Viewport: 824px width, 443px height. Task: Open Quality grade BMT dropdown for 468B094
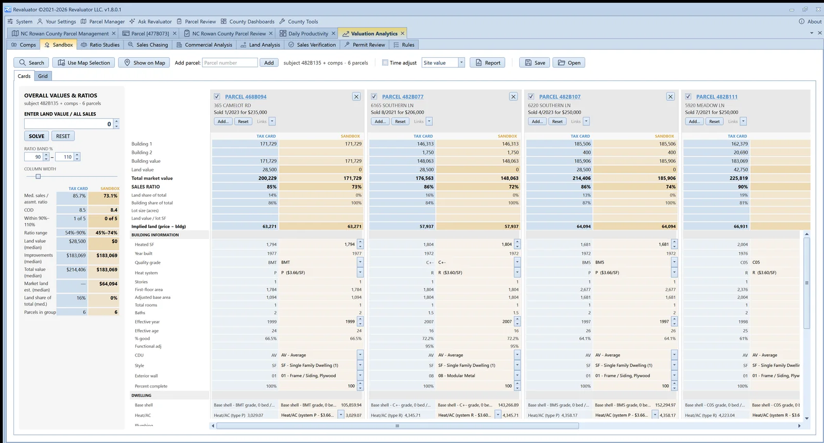click(x=360, y=262)
